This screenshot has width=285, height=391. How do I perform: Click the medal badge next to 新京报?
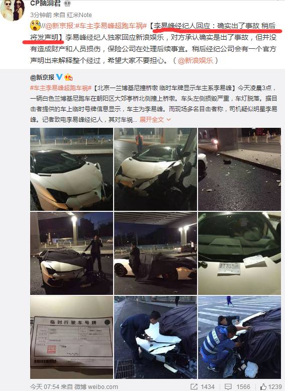pyautogui.click(x=68, y=77)
